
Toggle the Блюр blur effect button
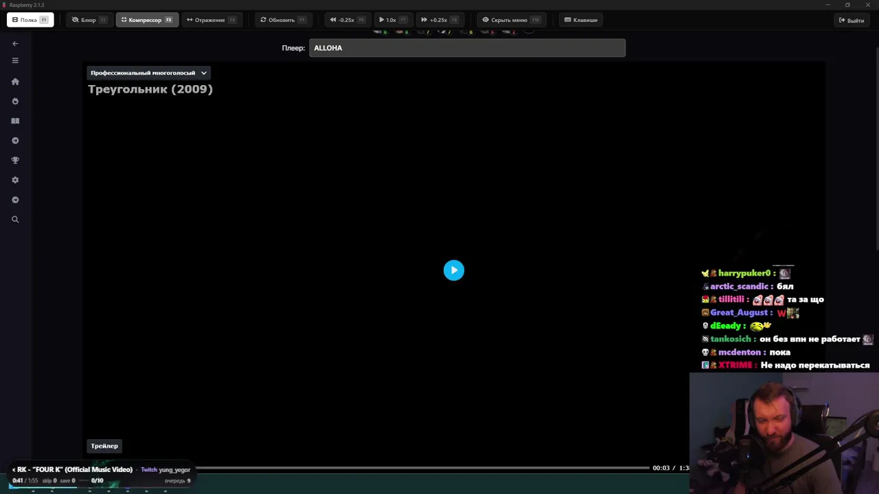pyautogui.click(x=90, y=20)
